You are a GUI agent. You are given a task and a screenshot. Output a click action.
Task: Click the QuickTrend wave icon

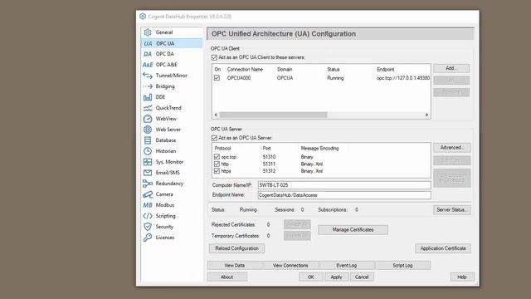coord(148,108)
